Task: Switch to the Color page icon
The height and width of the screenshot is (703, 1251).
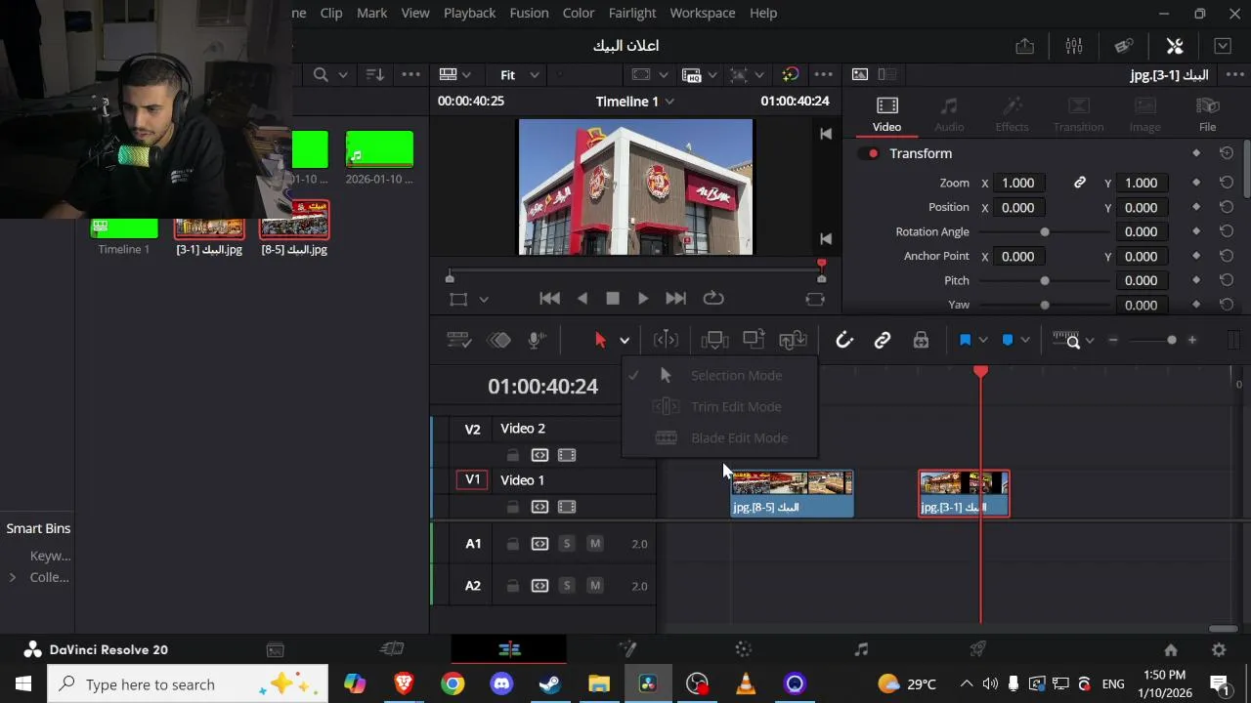Action: 744,649
